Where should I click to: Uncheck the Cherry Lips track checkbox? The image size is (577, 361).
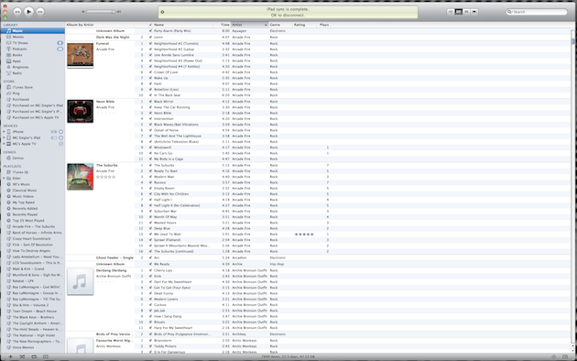[x=150, y=270]
